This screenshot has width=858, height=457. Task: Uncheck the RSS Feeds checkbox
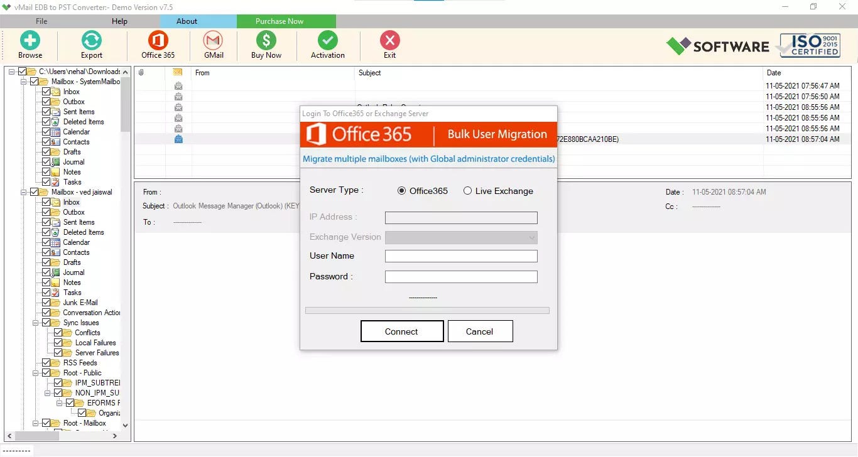click(x=46, y=363)
